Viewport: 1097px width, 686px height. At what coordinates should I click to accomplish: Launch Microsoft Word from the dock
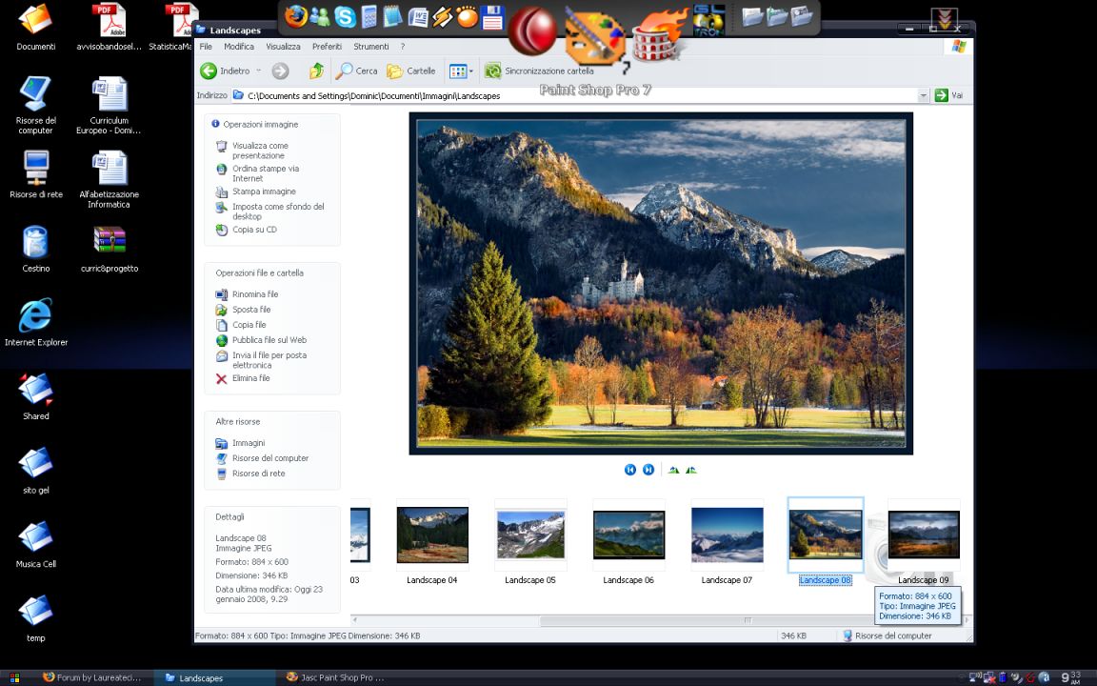click(x=418, y=16)
